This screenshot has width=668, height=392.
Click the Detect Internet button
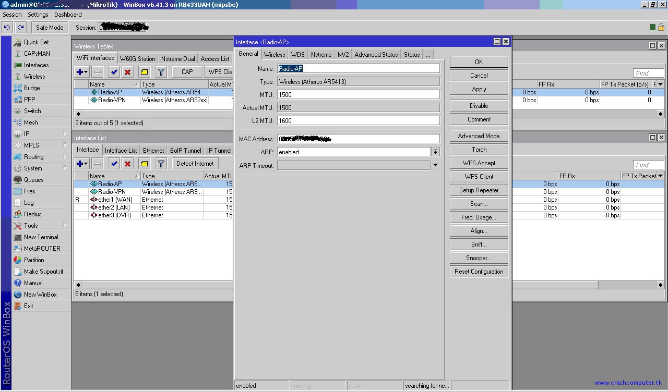pyautogui.click(x=195, y=164)
